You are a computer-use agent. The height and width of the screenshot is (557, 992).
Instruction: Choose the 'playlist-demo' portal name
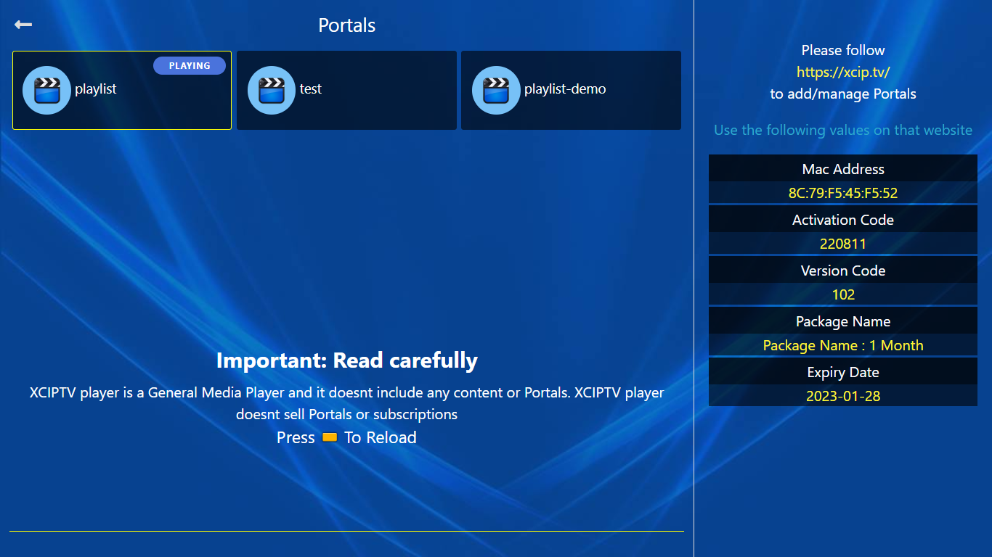(x=564, y=89)
